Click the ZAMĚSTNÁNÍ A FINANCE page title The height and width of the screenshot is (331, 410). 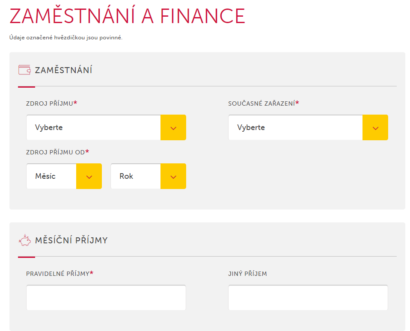click(127, 16)
